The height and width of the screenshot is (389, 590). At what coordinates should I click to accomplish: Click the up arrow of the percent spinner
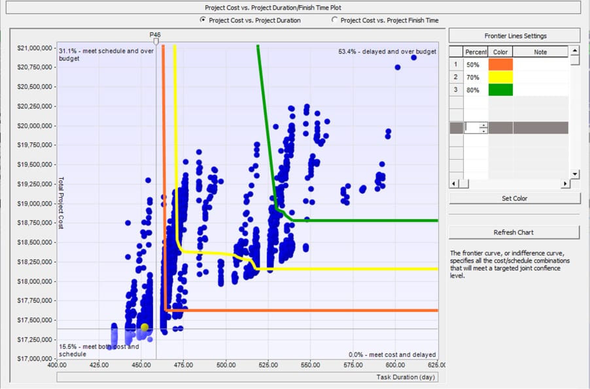483,125
